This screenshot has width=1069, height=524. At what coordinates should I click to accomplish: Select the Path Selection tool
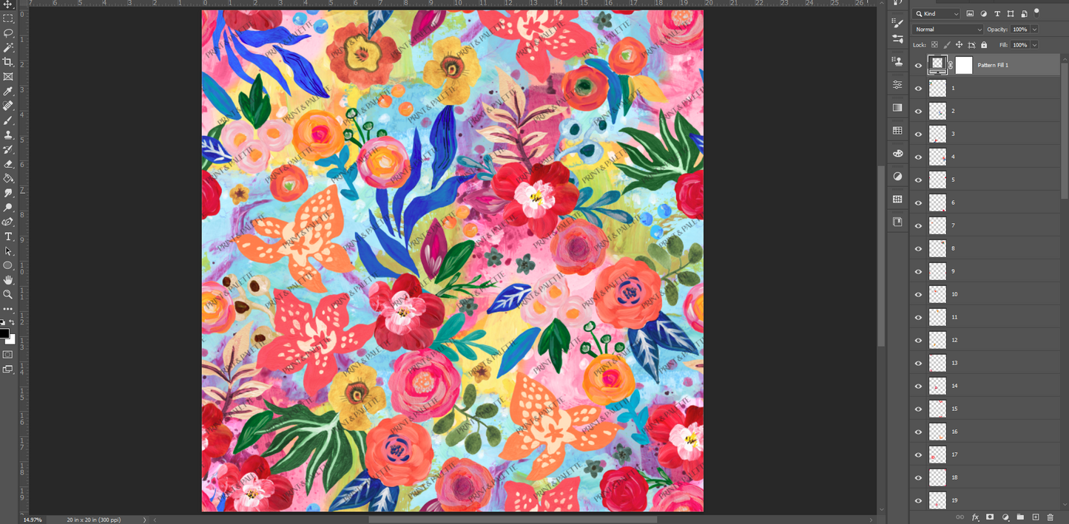(x=8, y=251)
